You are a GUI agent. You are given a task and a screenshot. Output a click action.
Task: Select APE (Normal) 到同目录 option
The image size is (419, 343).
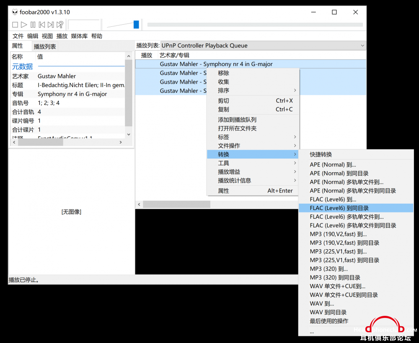(356, 173)
